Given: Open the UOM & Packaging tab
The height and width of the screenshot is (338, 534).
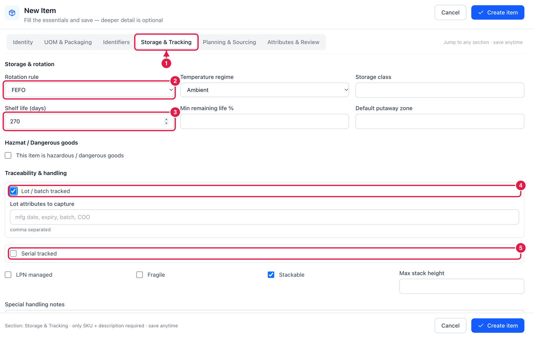Looking at the screenshot, I should (68, 42).
